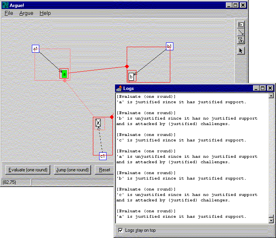The width and height of the screenshot is (276, 238).
Task: Select the pointer cursor tool
Action: coord(241,51)
